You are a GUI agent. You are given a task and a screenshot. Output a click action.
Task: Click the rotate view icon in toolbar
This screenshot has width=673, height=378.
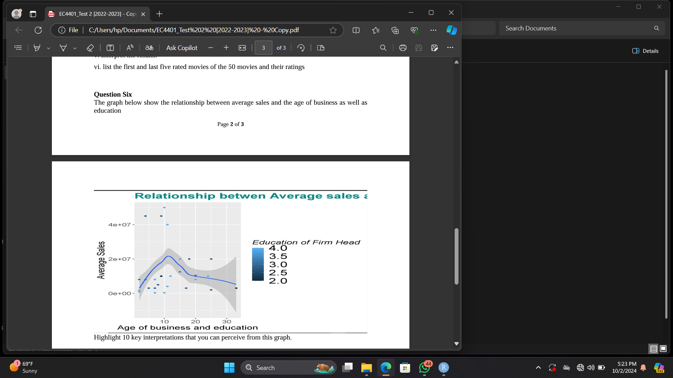tap(300, 48)
